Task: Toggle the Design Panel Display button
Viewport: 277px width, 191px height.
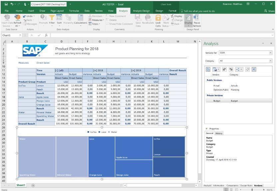Action: 188,21
